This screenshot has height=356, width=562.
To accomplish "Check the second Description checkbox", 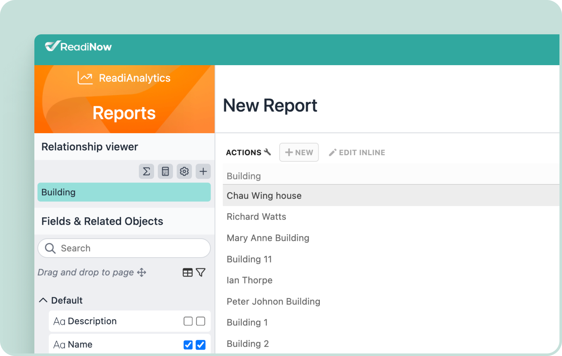I will pyautogui.click(x=200, y=321).
